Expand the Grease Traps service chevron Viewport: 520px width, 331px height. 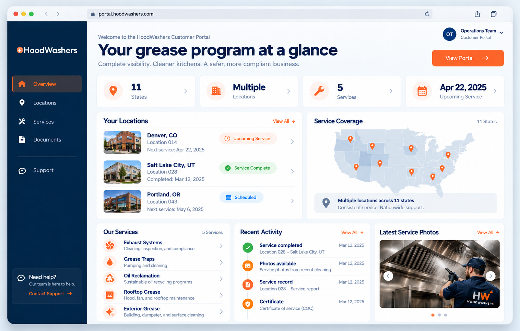click(221, 262)
